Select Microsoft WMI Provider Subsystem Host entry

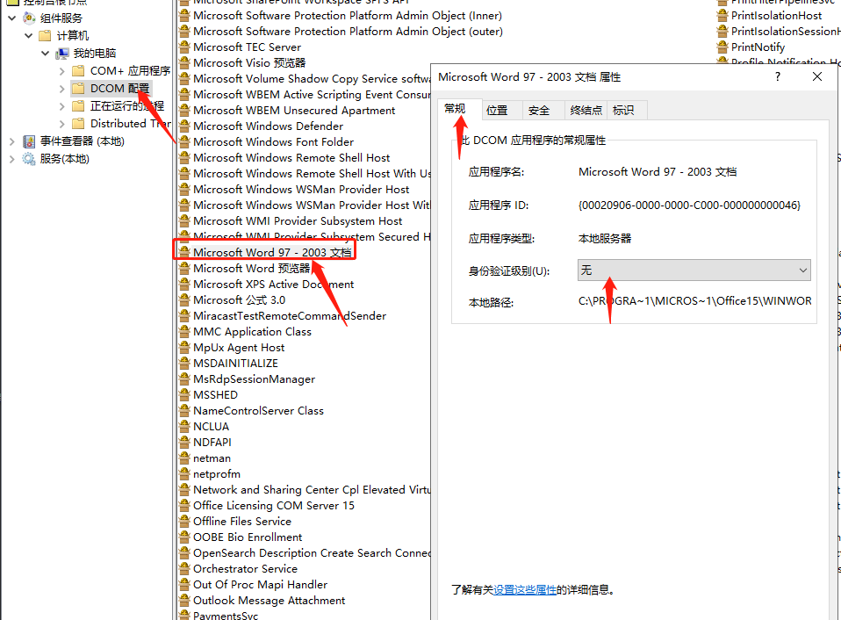tap(298, 221)
